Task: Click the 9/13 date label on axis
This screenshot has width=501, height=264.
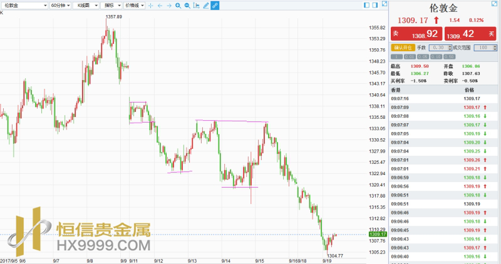Action: tap(192, 261)
